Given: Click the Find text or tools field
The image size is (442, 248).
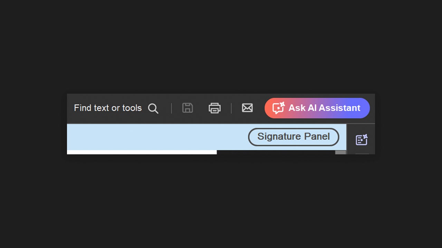Looking at the screenshot, I should click(116, 108).
